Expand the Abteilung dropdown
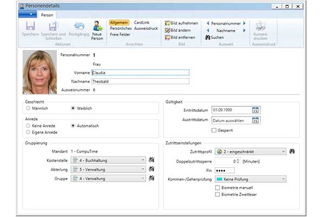 click(143, 169)
